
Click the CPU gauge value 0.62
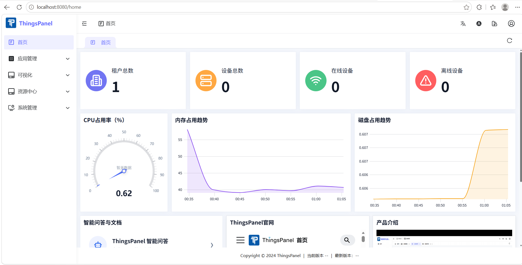[x=124, y=193]
